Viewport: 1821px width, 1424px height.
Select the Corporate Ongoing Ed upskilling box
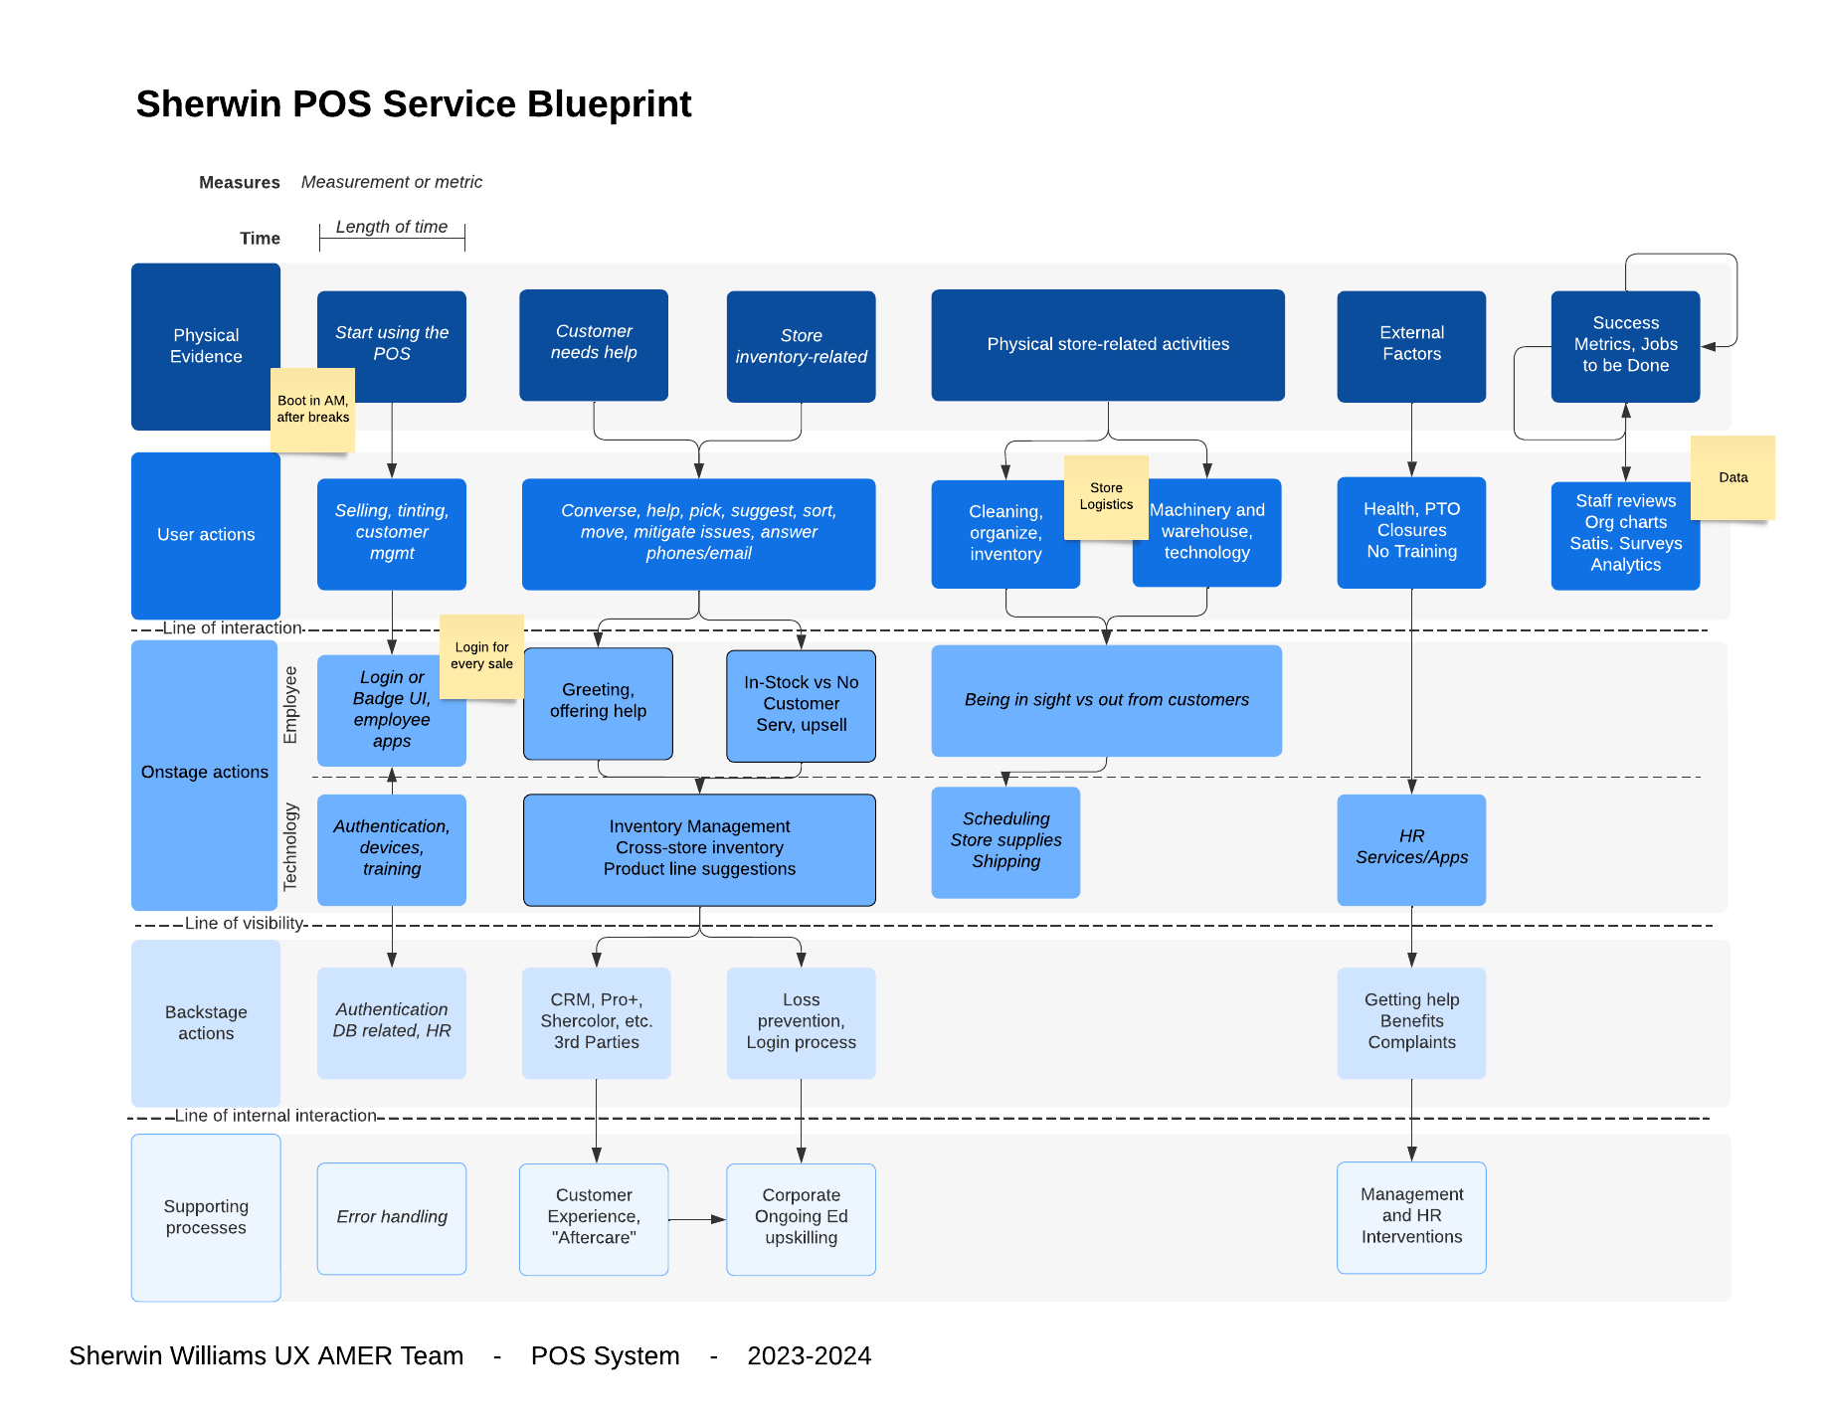click(x=802, y=1219)
